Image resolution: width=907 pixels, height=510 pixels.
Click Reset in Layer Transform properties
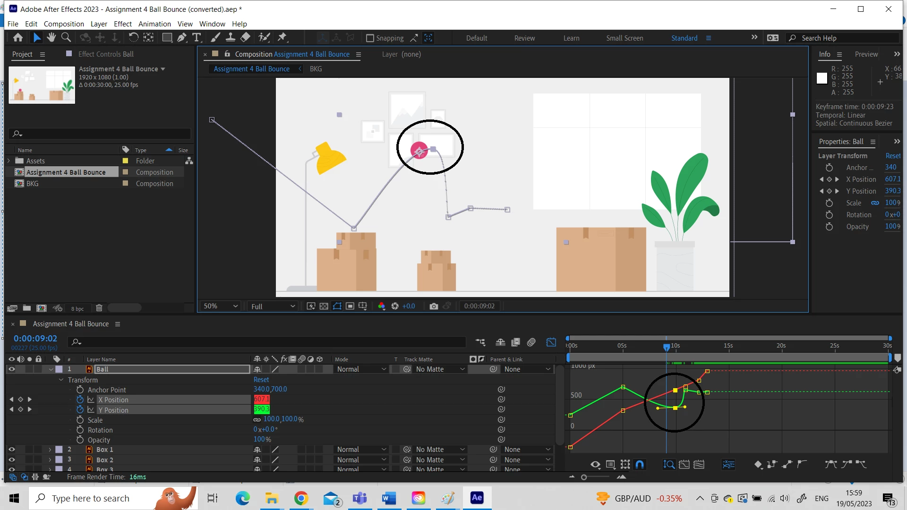(892, 155)
